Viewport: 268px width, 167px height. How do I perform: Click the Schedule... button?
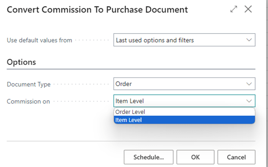point(148,157)
